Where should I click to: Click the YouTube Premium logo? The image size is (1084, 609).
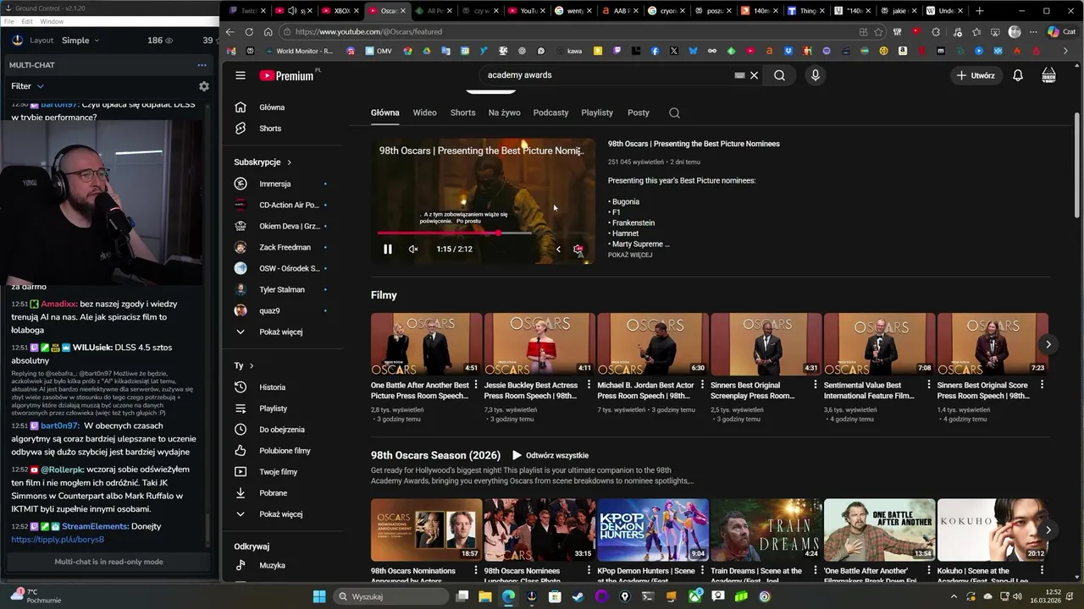287,75
